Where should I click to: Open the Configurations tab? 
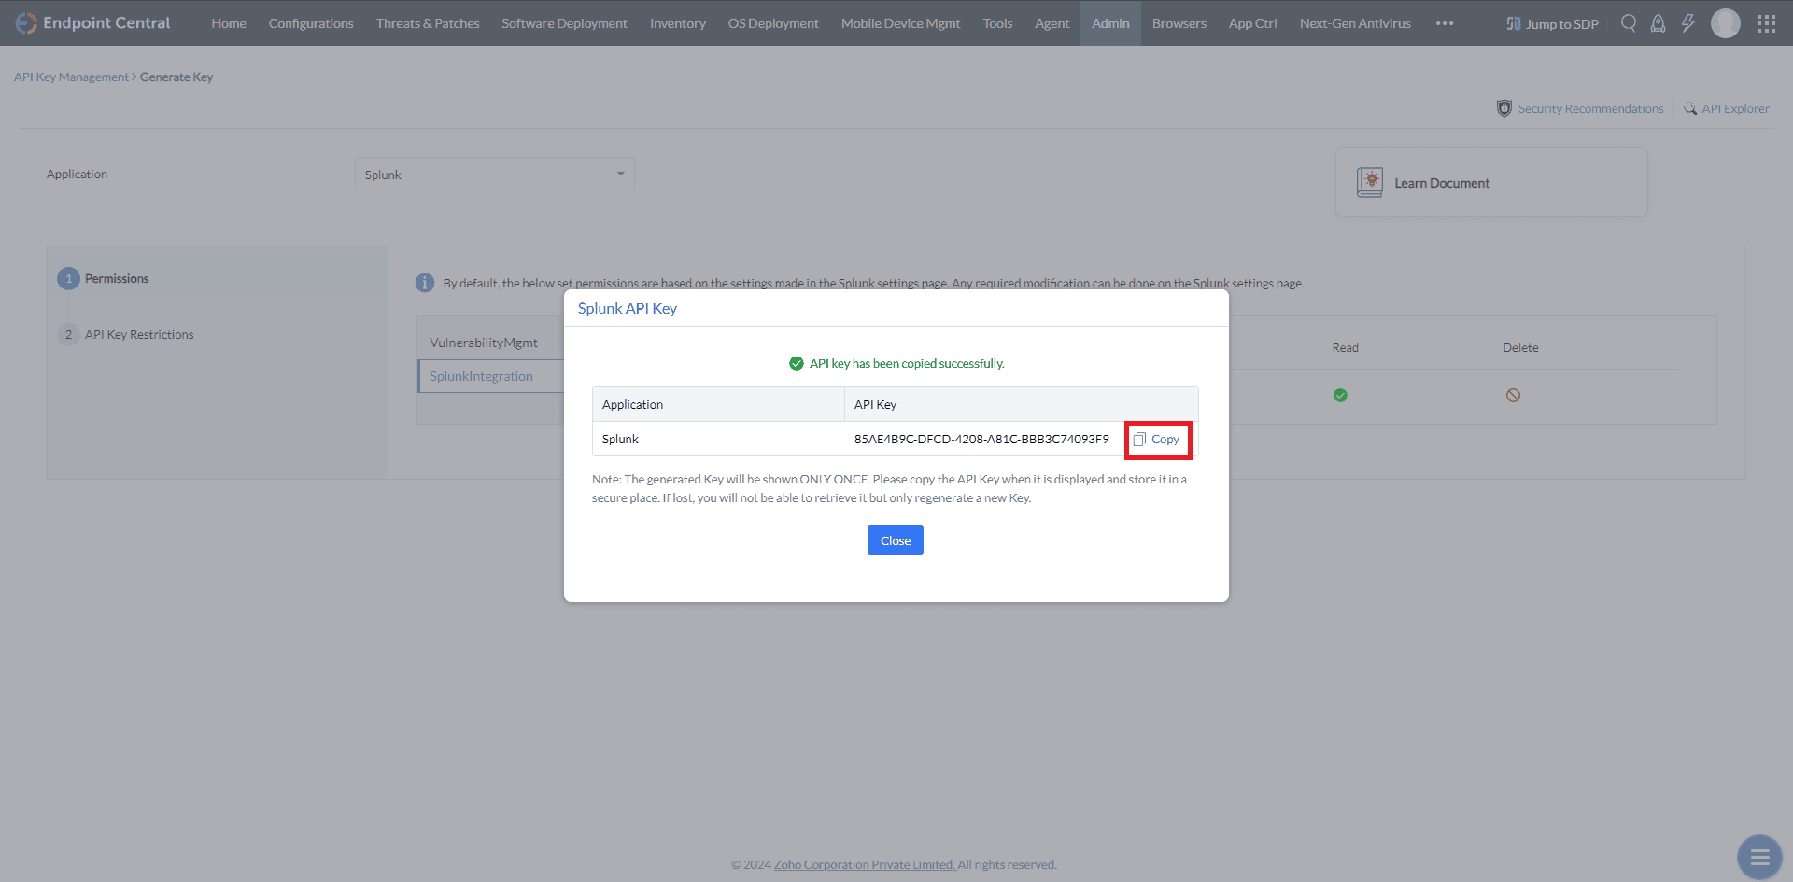click(311, 23)
